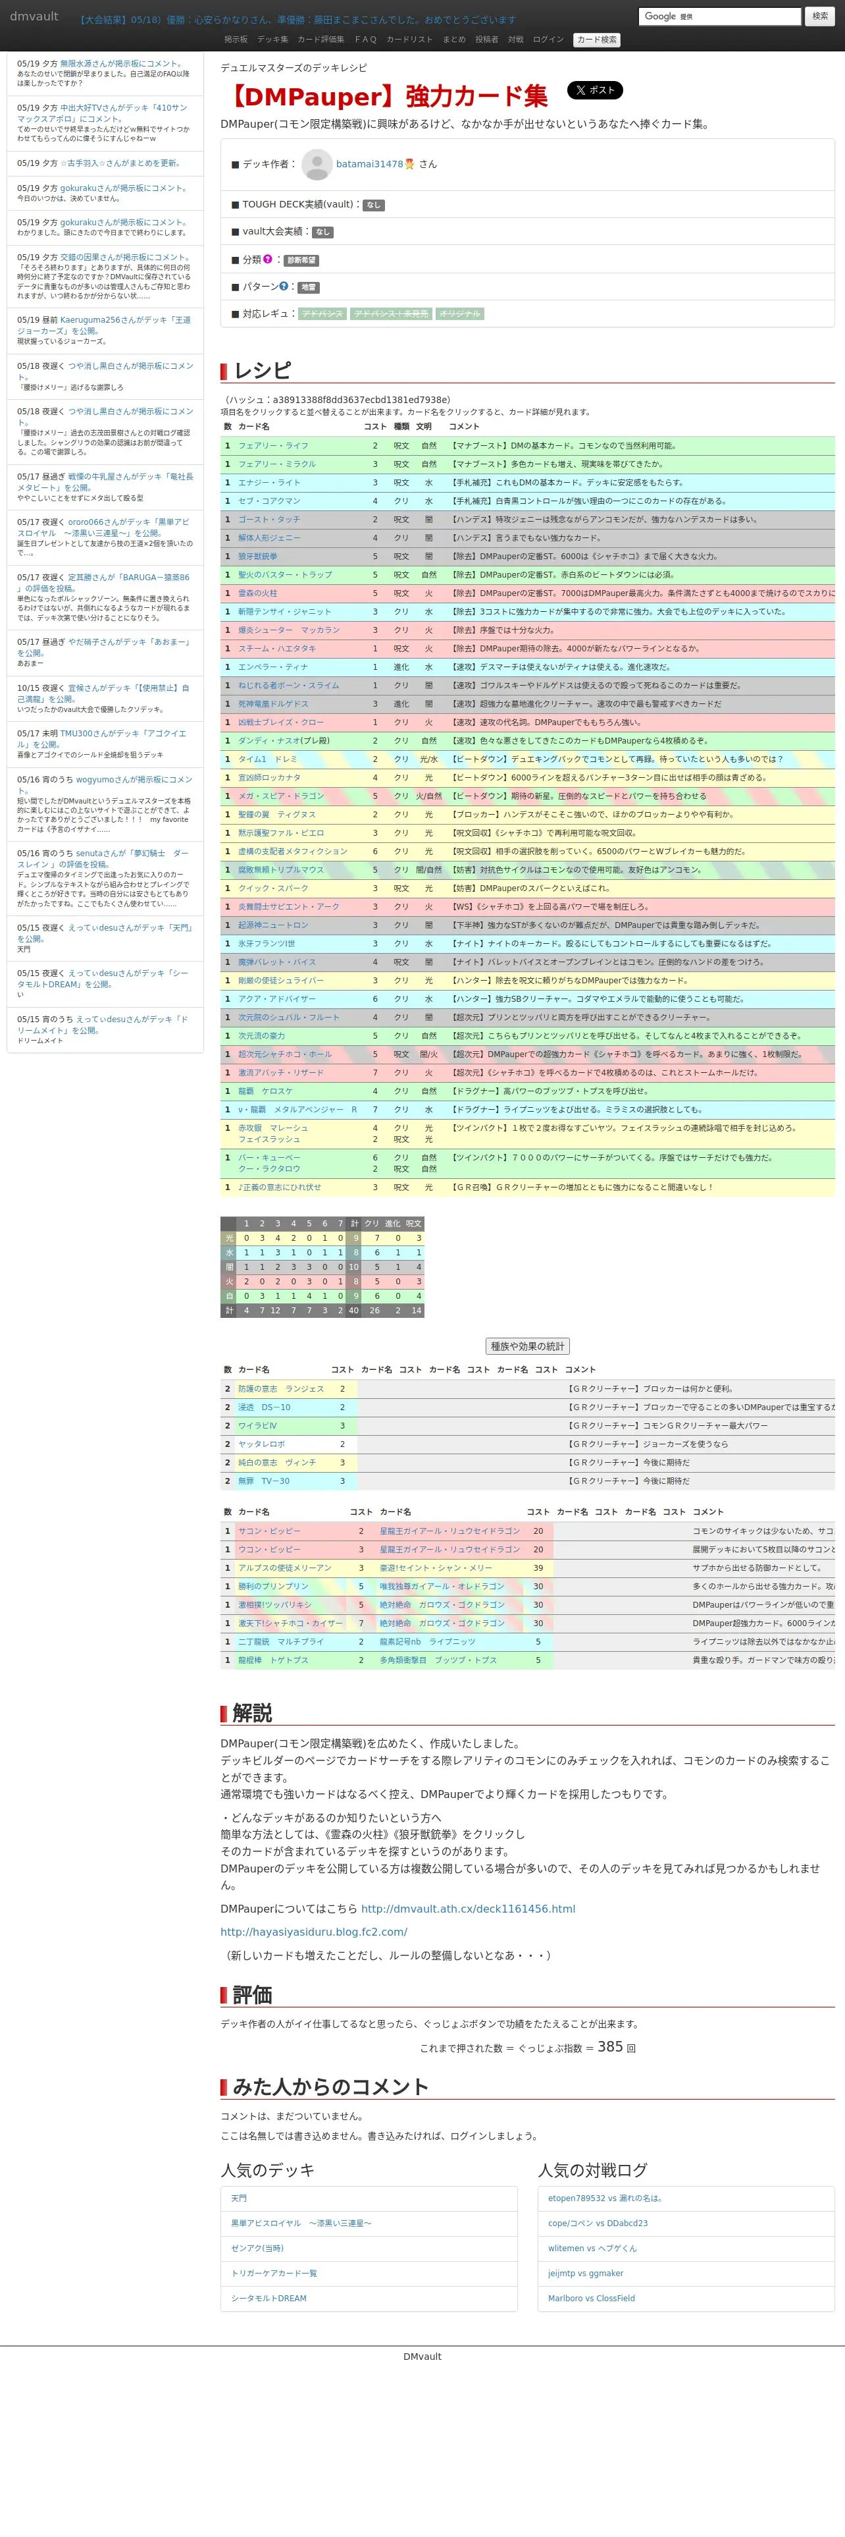Open card クイック・スパーク
Image resolution: width=845 pixels, height=2537 pixels.
click(x=274, y=888)
